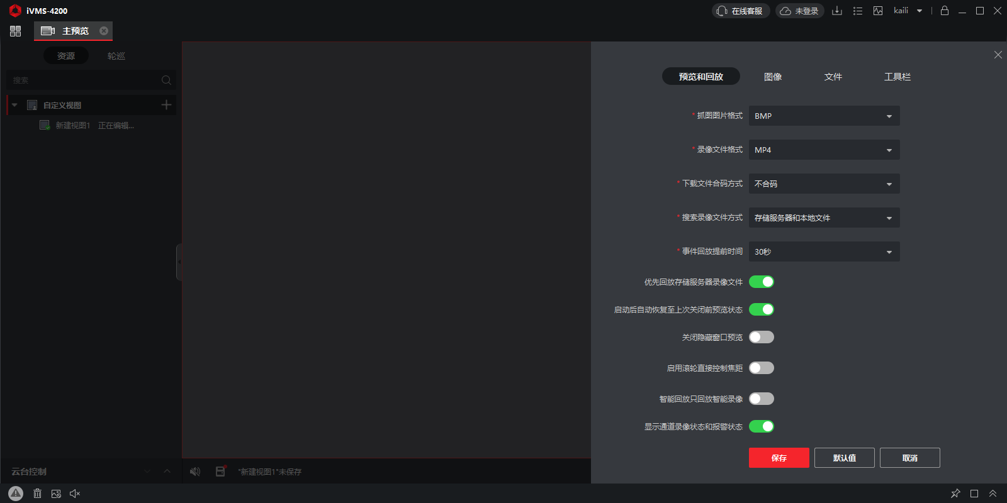Open the module grid menu icon
Screen dimensions: 1007x503
pos(16,31)
